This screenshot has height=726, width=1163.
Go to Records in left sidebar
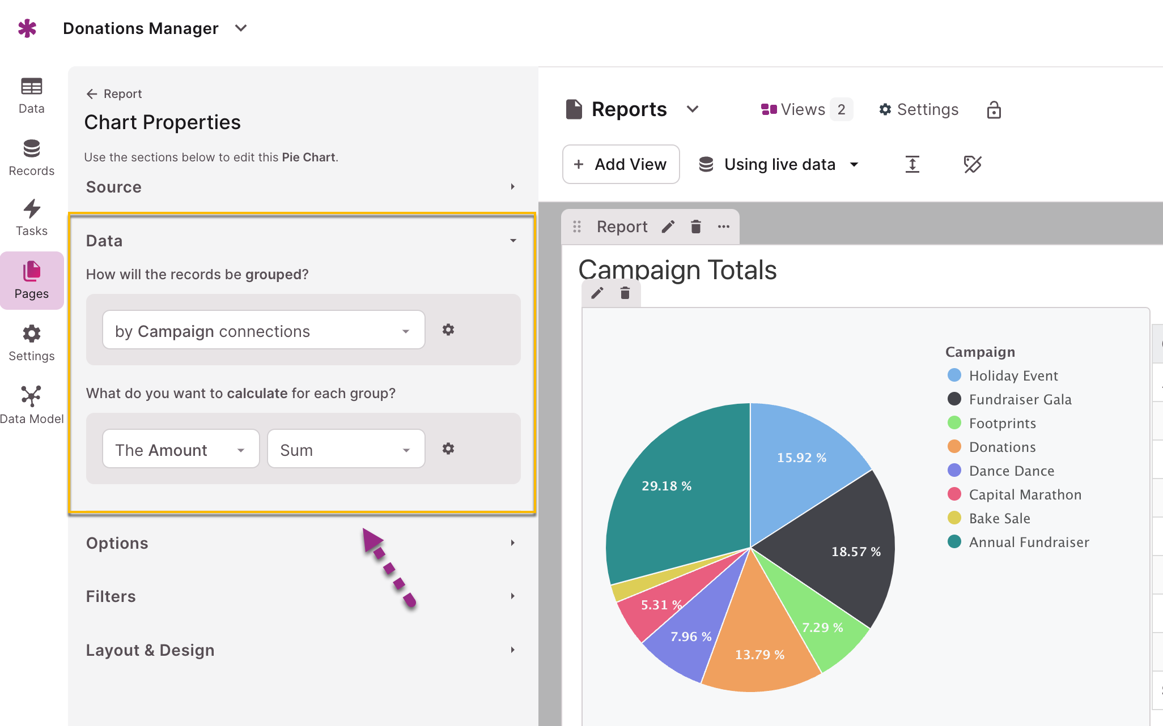[x=31, y=157]
